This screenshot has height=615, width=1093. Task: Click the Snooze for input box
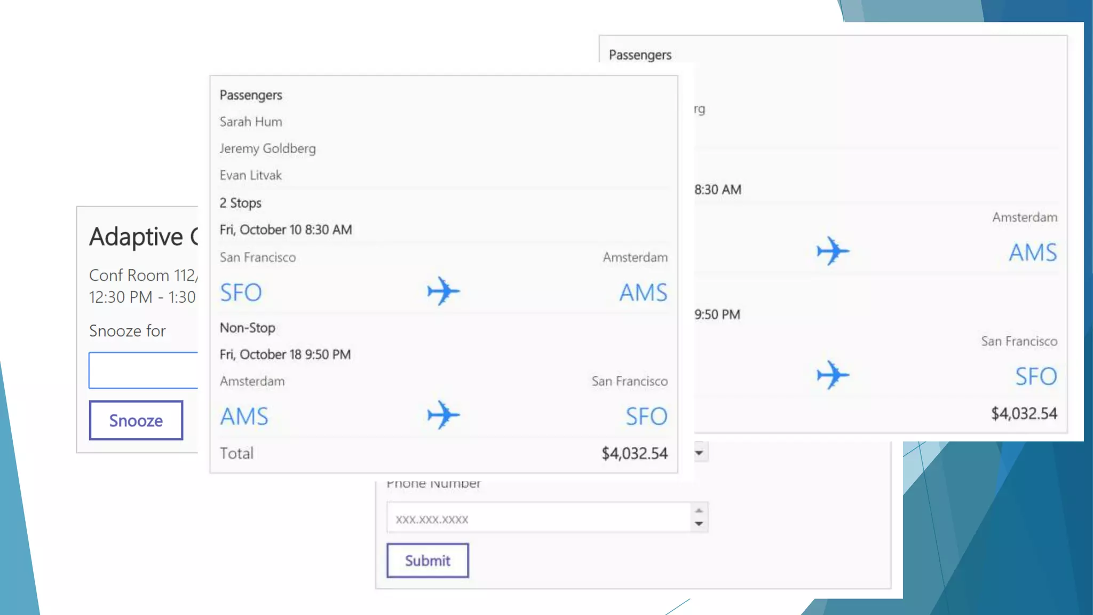pyautogui.click(x=144, y=370)
